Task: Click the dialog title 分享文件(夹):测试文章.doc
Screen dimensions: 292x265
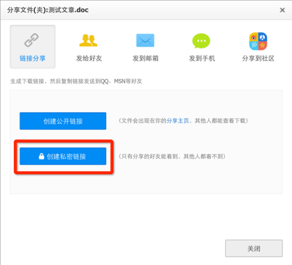Action: click(48, 10)
